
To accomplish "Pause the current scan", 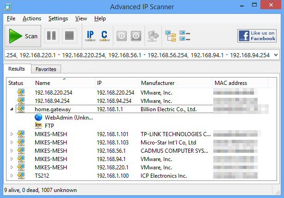I will coord(51,36).
